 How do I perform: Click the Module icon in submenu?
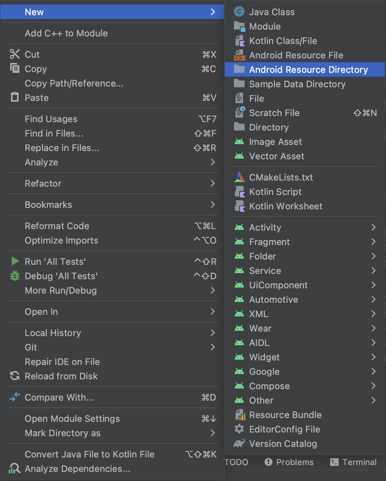[x=239, y=26]
